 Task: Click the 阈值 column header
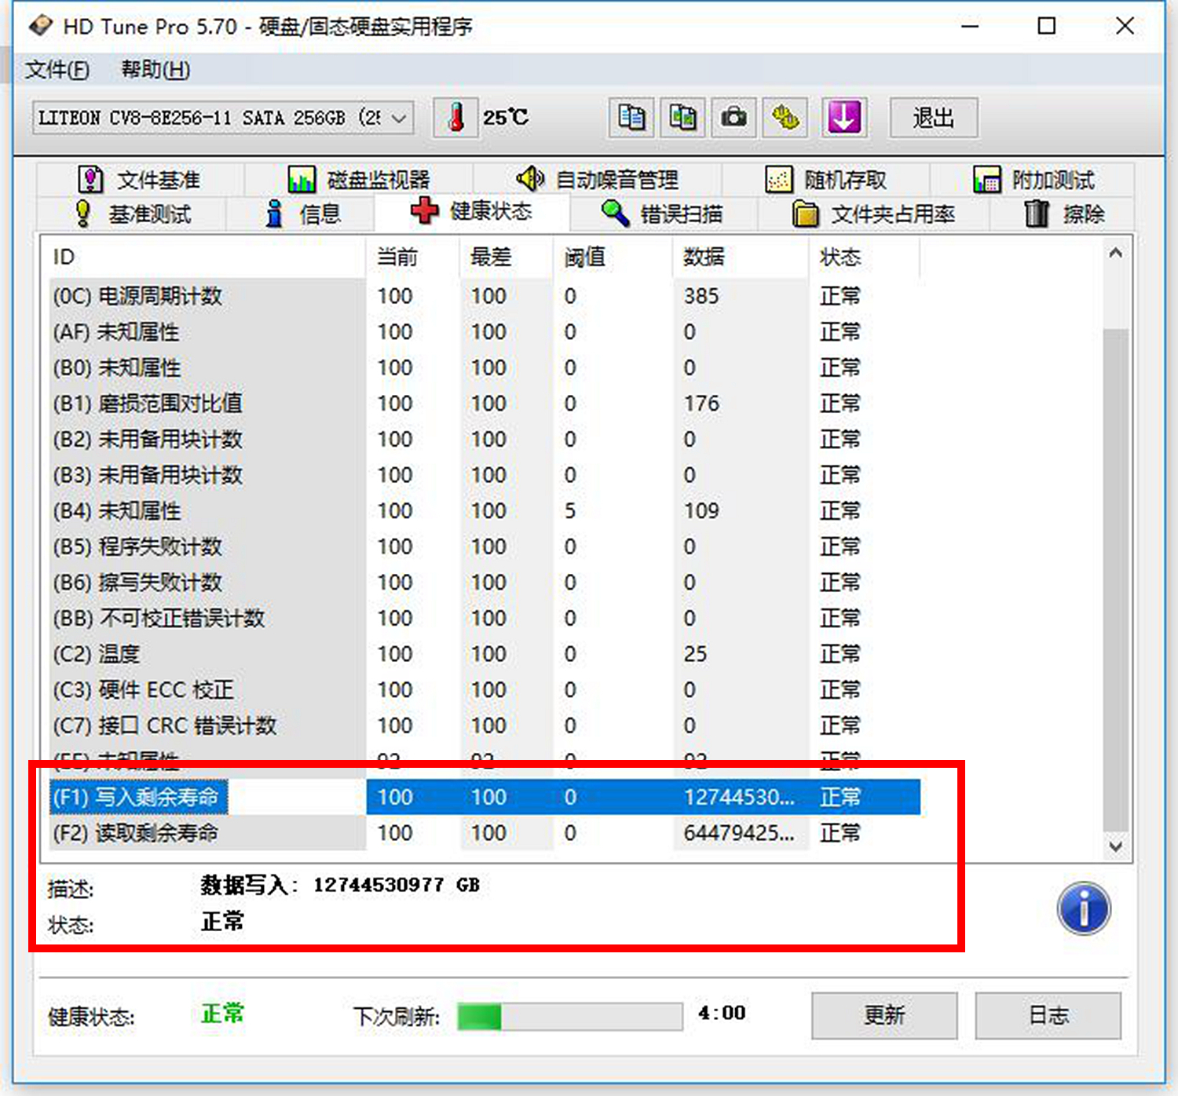point(613,257)
